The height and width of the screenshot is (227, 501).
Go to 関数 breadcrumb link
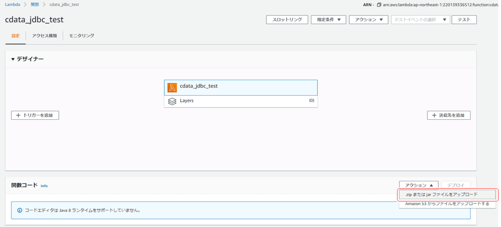coord(35,5)
